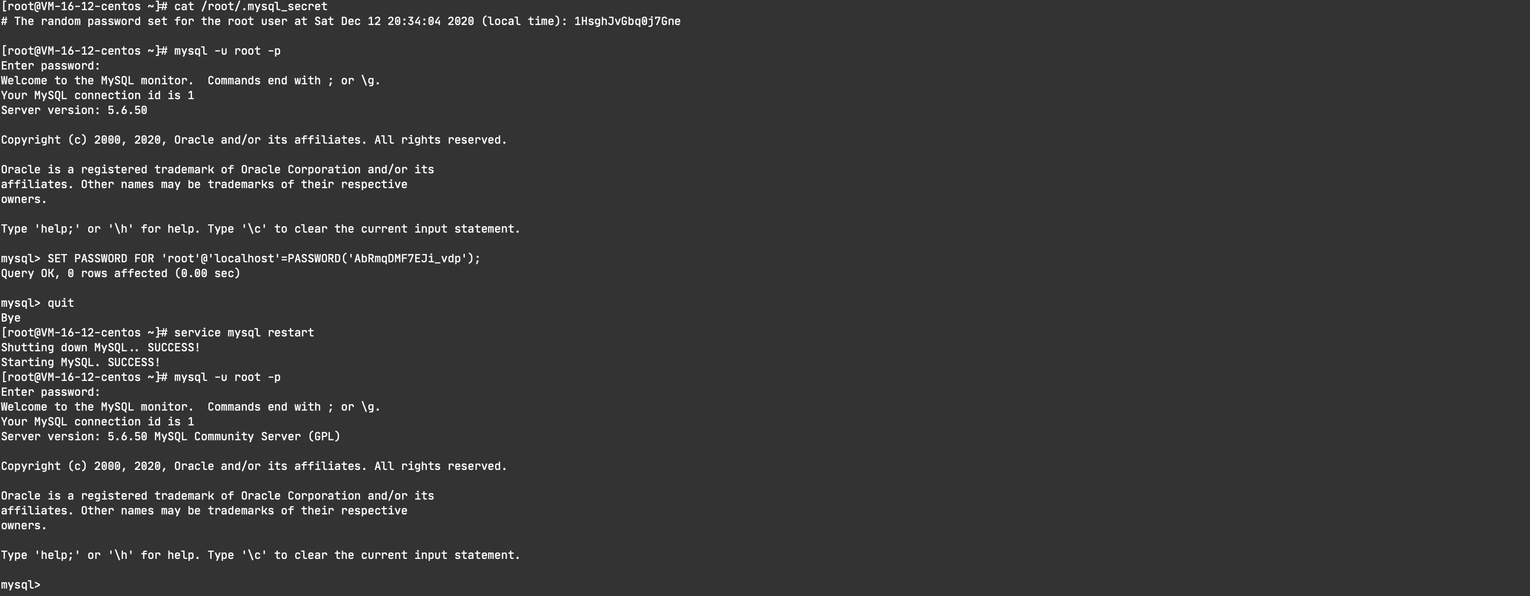Click the quit command text
Screen dimensions: 1530x596
pos(61,304)
